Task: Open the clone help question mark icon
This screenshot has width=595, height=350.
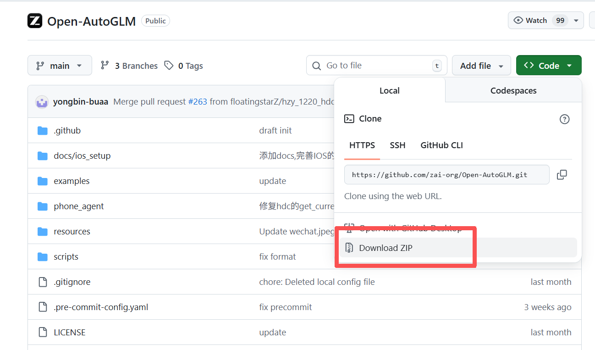Action: click(x=565, y=119)
